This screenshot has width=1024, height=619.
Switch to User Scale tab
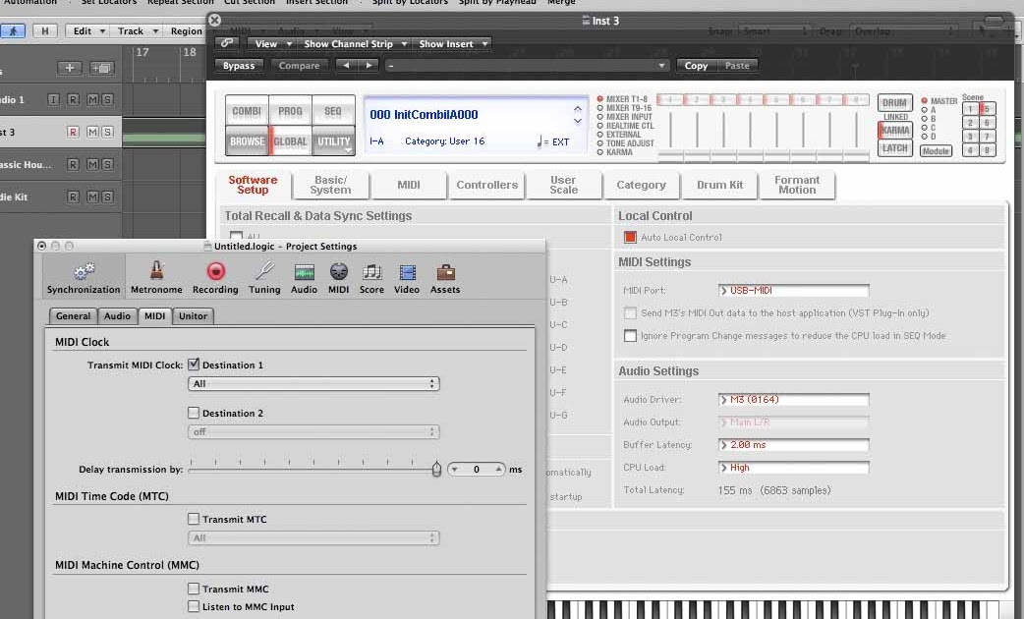[x=563, y=185]
